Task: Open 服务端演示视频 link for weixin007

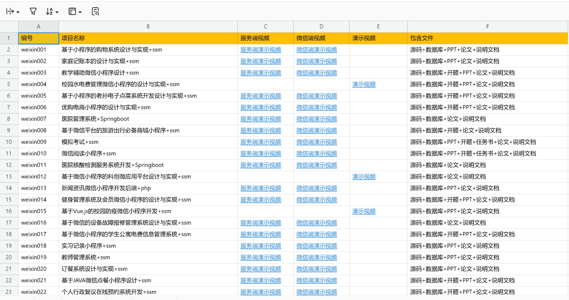Action: (x=260, y=119)
